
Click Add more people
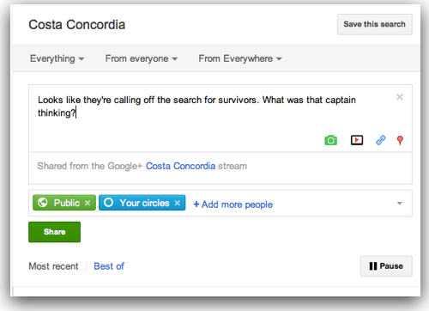coord(233,204)
